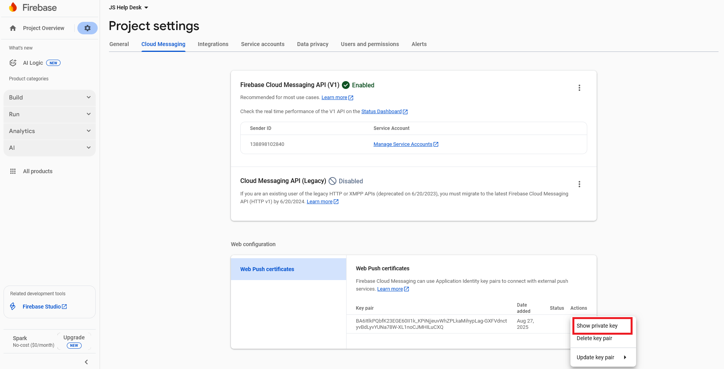This screenshot has width=724, height=369.
Task: Switch to the Service accounts tab
Action: [x=263, y=44]
